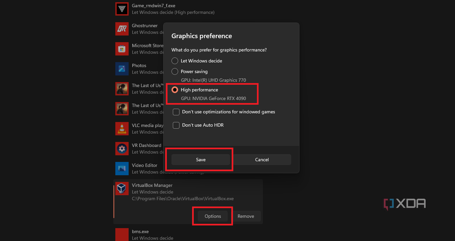Click the bms.exe app icon
The height and width of the screenshot is (241, 455).
[122, 234]
